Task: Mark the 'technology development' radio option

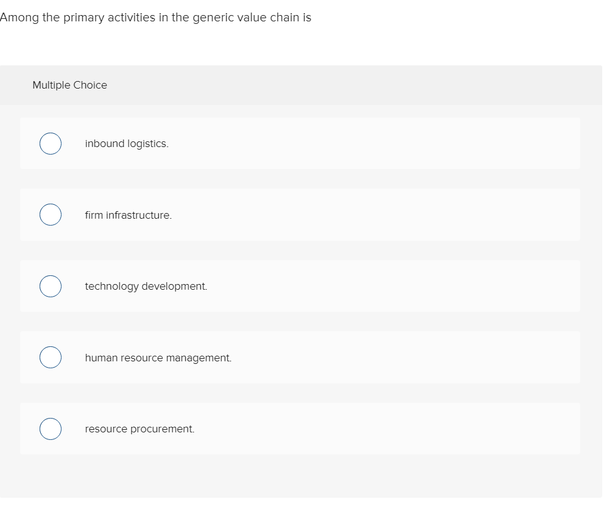Action: coord(50,286)
